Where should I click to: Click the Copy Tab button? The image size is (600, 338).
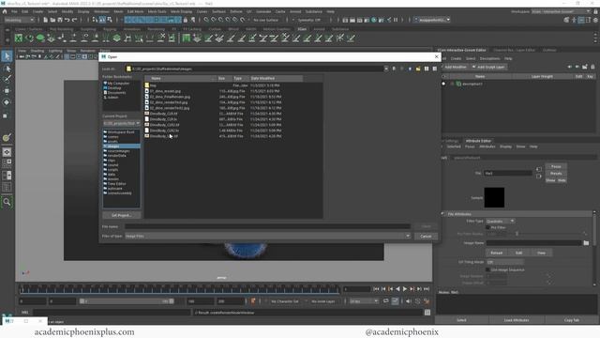click(572, 320)
